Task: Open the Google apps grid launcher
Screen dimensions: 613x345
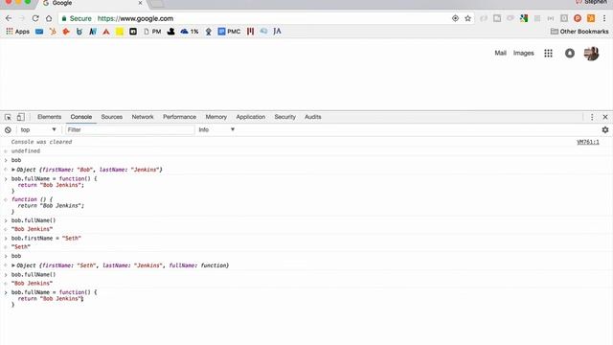Action: pos(548,54)
